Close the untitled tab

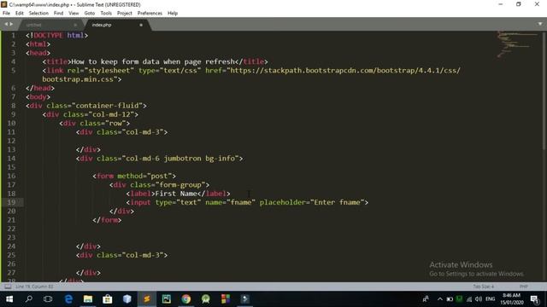pyautogui.click(x=75, y=25)
